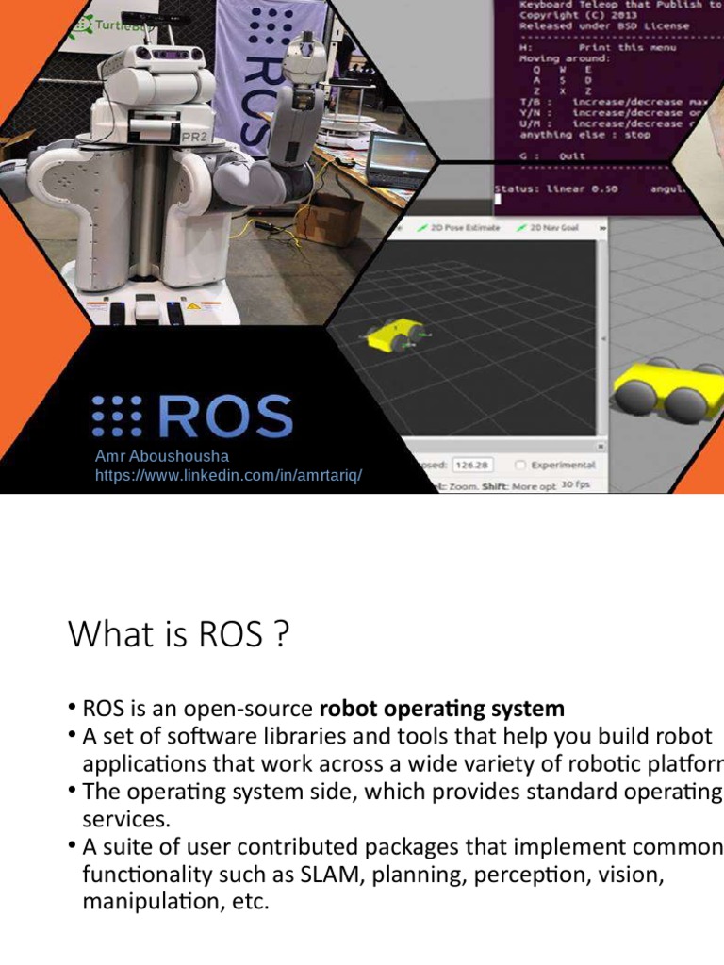Select the bold text 'robot operating system'
Viewport: 724px width, 965px height.
(441, 709)
